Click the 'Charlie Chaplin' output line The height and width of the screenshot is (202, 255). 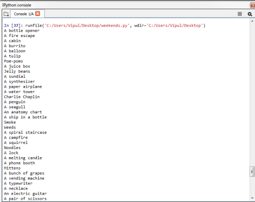coord(22,97)
